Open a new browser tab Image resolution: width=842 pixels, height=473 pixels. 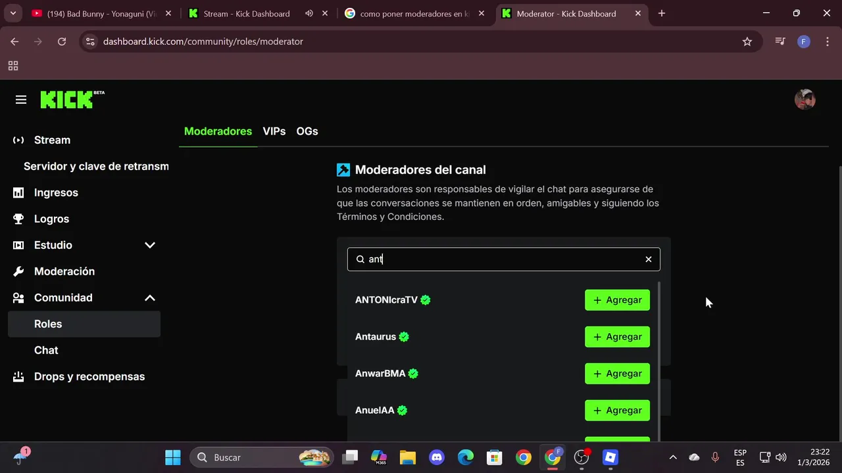pos(662,13)
